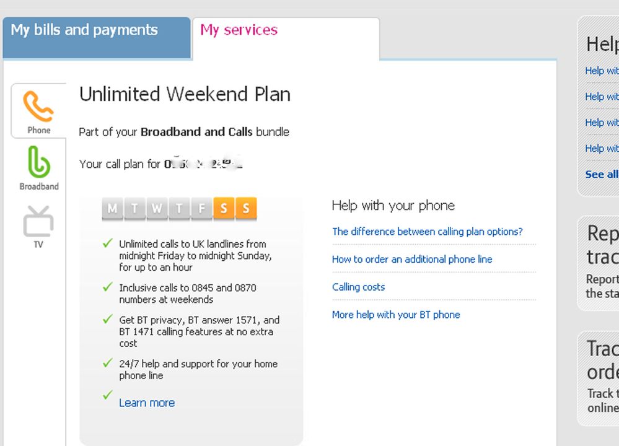619x446 pixels.
Task: Toggle the Wednesday day indicator
Action: [x=156, y=208]
